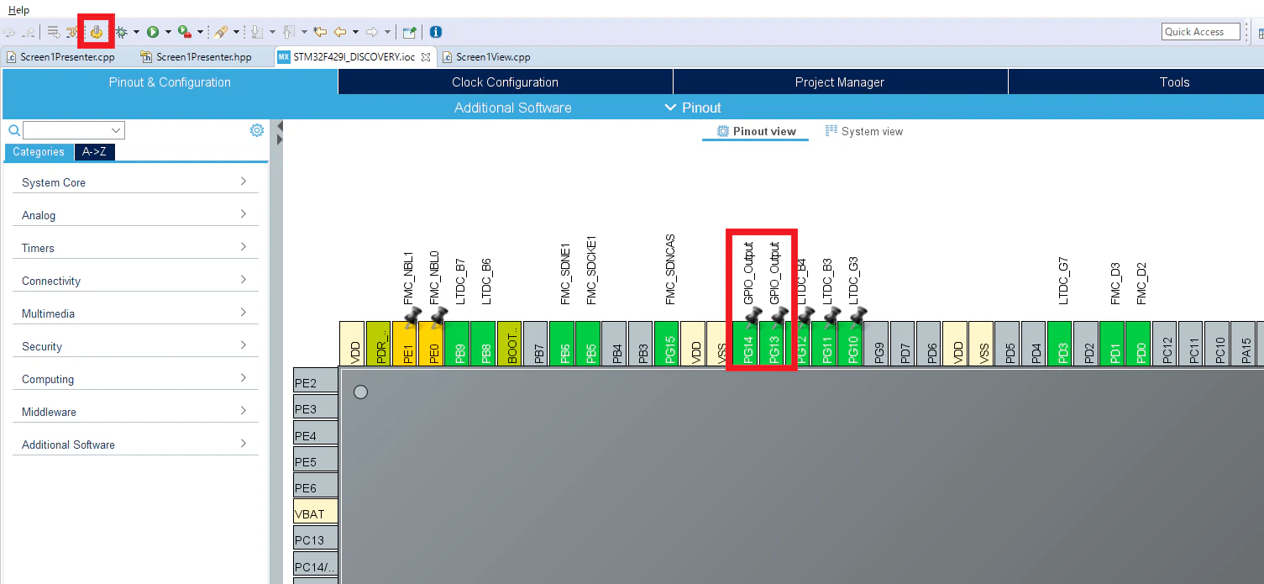The width and height of the screenshot is (1264, 584).
Task: Select the Pinout view toggle
Action: coord(756,131)
